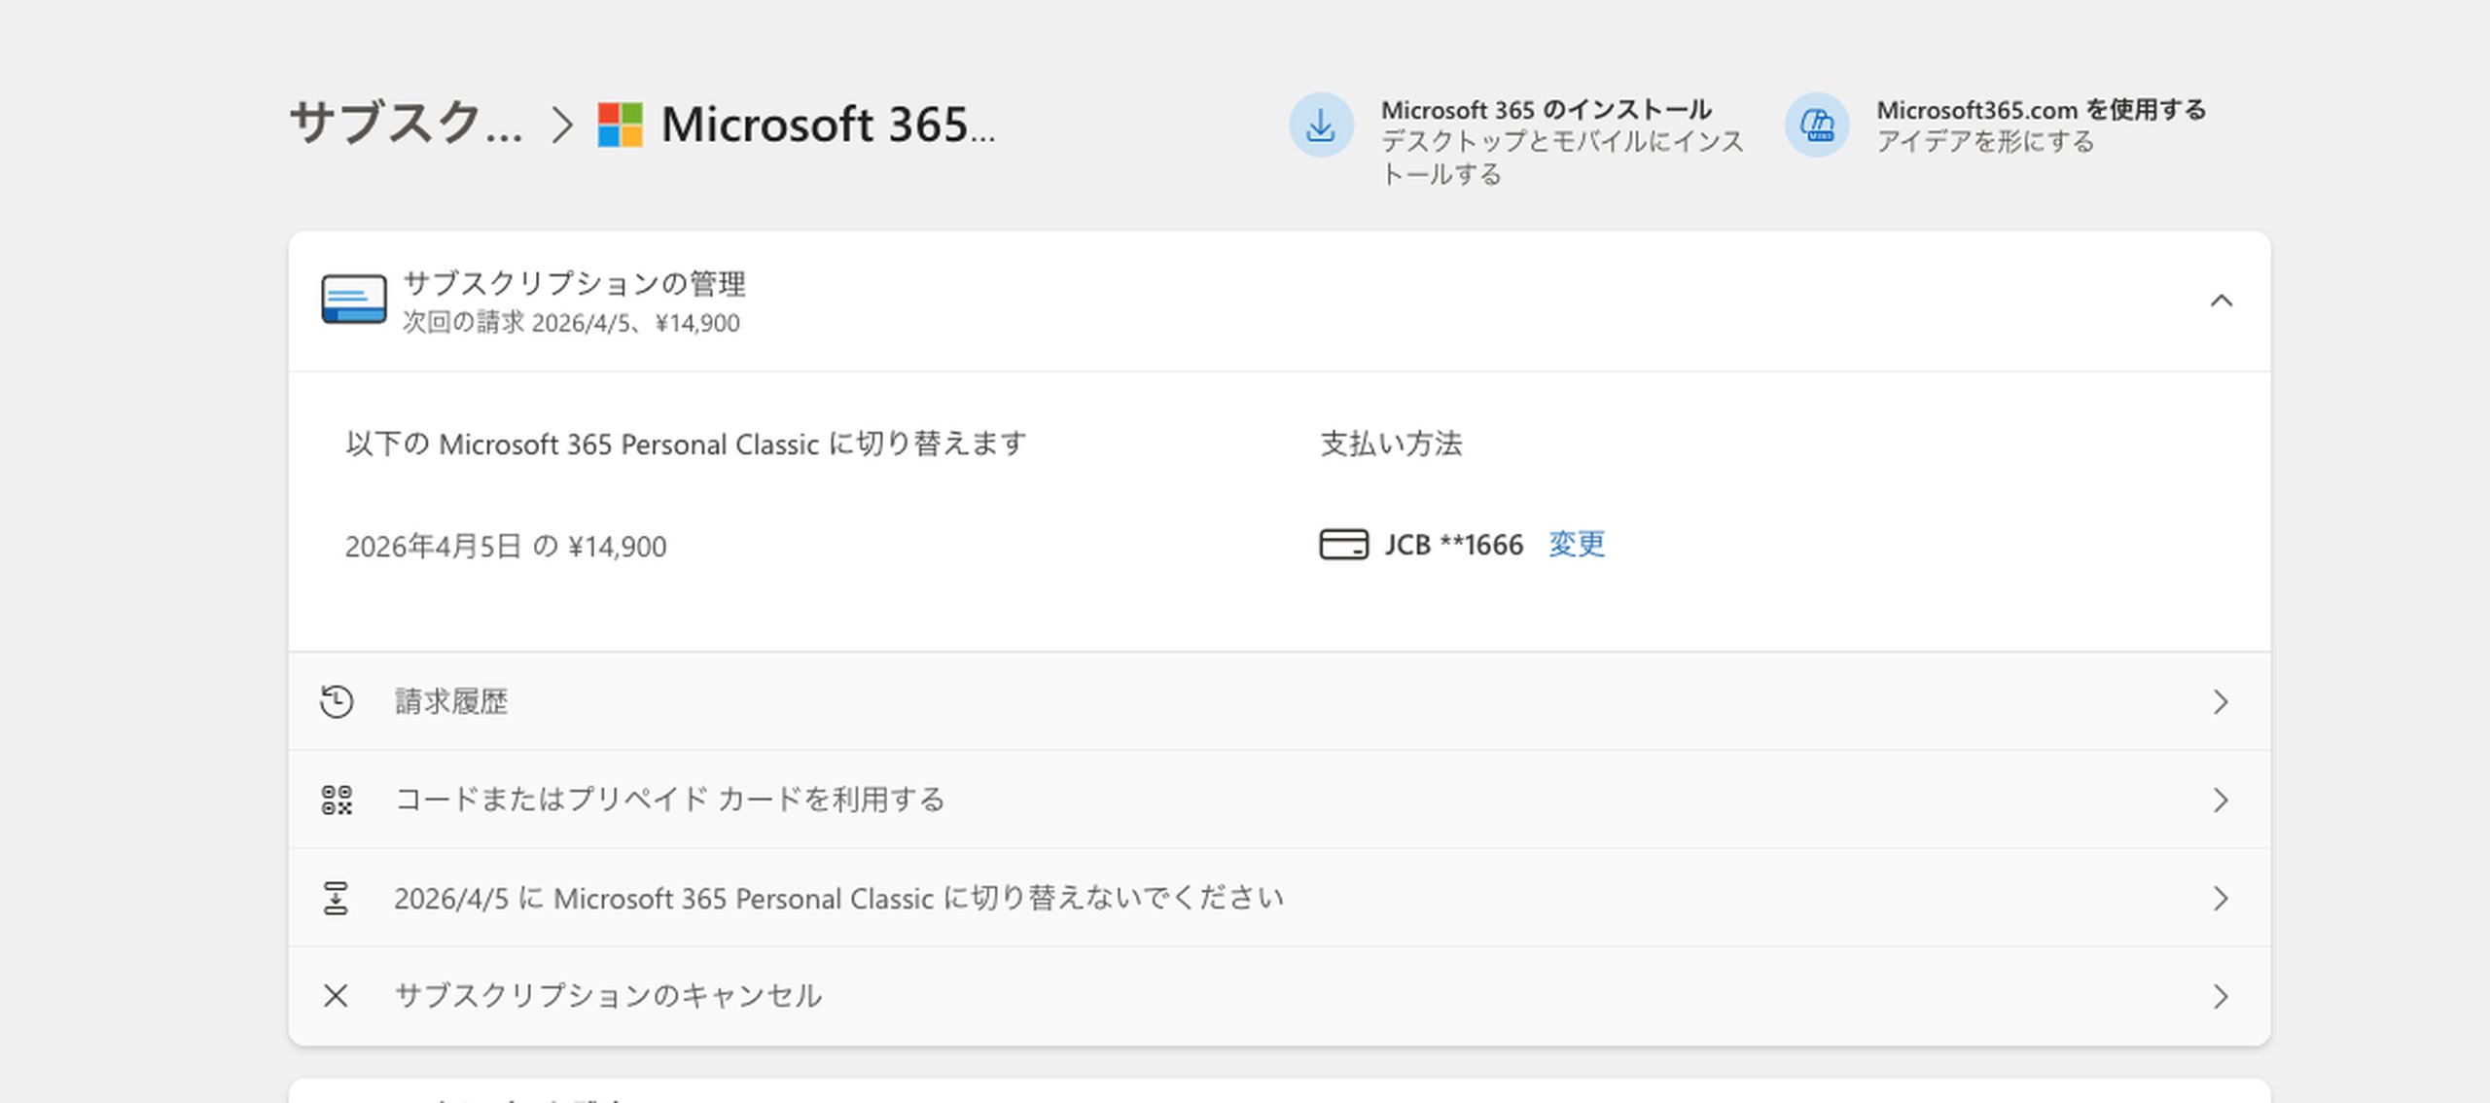Open cancel subscription row chevron
This screenshot has width=2490, height=1103.
pyautogui.click(x=2220, y=996)
